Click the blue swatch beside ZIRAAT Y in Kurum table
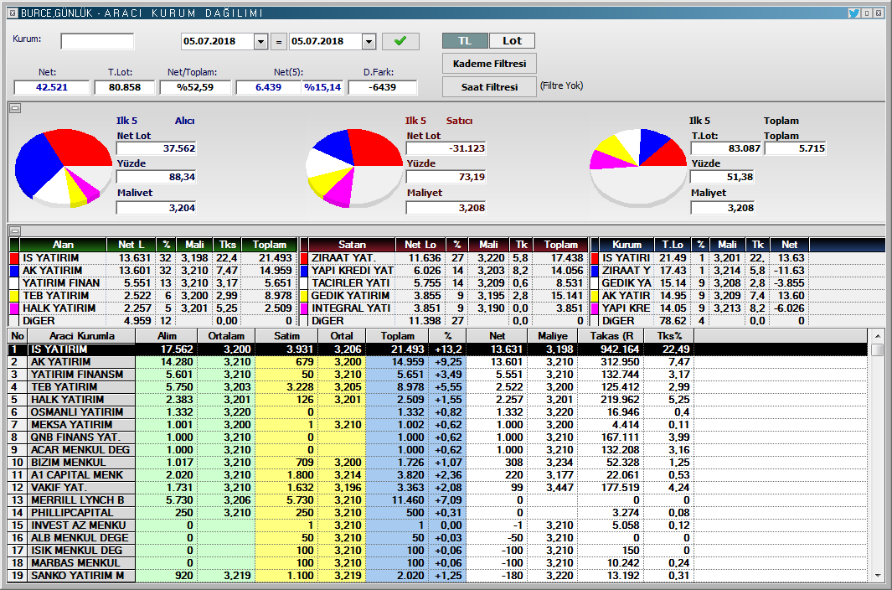The height and width of the screenshot is (590, 892). tap(595, 271)
